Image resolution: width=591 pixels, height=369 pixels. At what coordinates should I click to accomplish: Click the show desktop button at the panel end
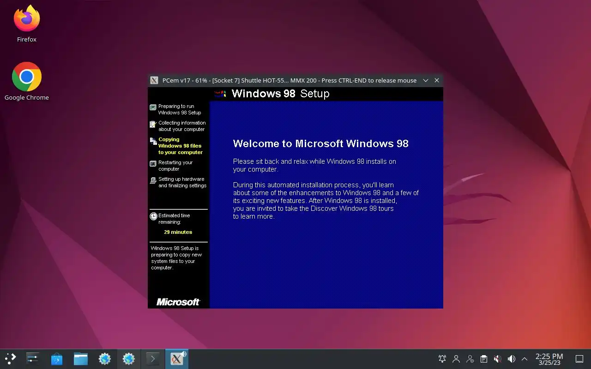point(579,359)
